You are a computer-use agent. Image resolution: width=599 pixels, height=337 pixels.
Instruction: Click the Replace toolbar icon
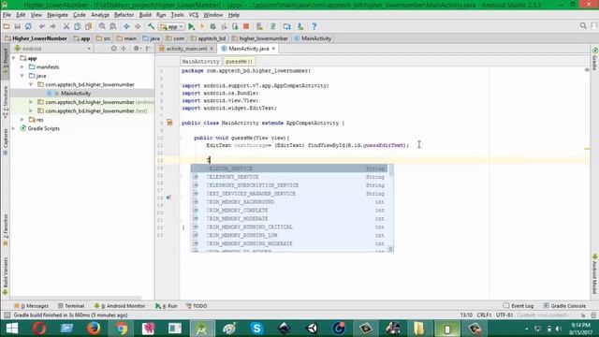[113, 26]
